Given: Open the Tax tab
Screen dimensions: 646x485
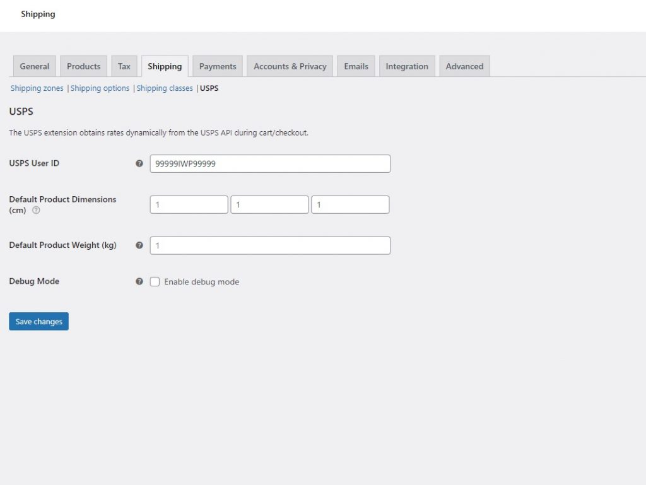Looking at the screenshot, I should click(124, 66).
